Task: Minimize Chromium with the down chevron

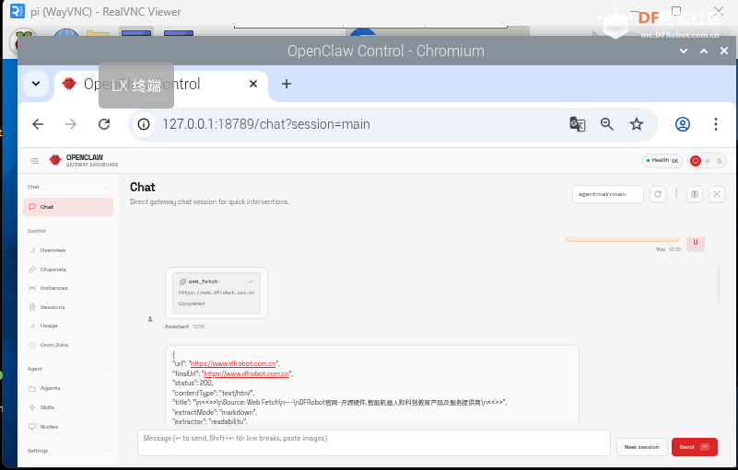Action: 684,51
